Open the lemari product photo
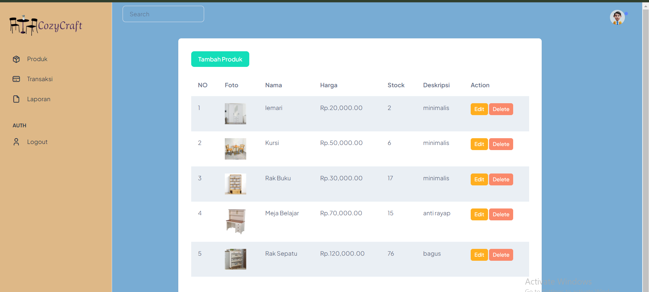649x292 pixels. [x=235, y=114]
